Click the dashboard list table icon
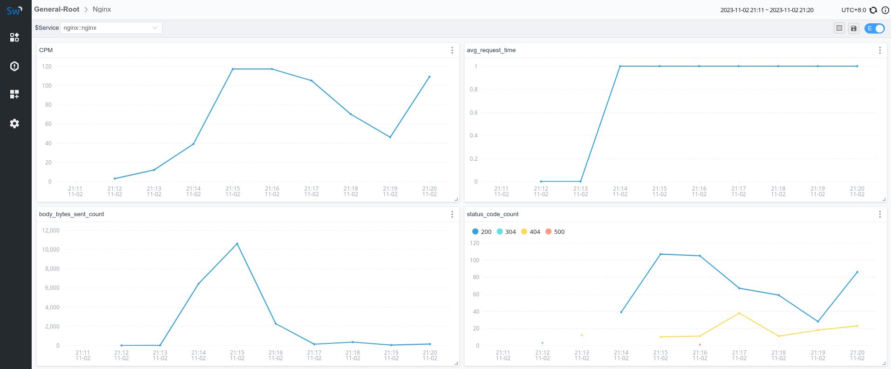Screen dimensions: 891x369 pos(839,28)
